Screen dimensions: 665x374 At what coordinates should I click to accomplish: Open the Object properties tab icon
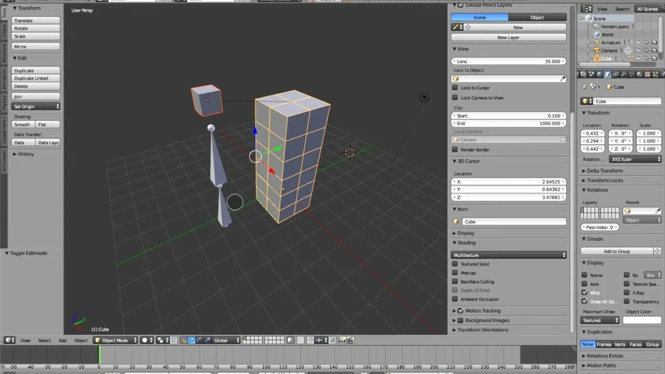pyautogui.click(x=607, y=74)
